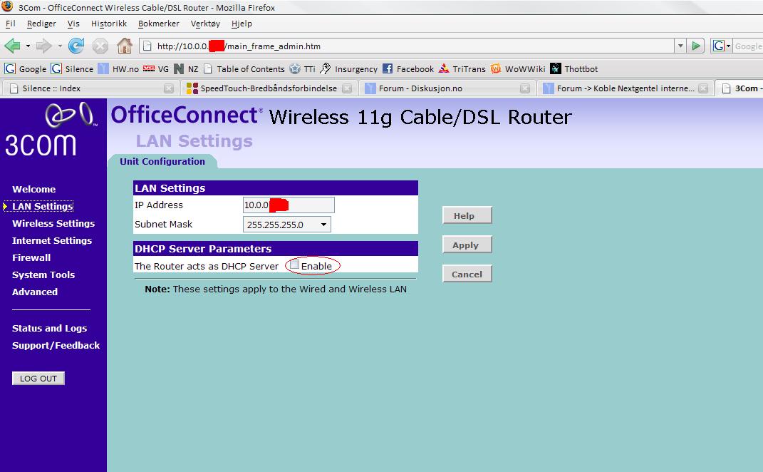This screenshot has height=472, width=763.
Task: Go to Wireless Settings
Action: pyautogui.click(x=53, y=224)
